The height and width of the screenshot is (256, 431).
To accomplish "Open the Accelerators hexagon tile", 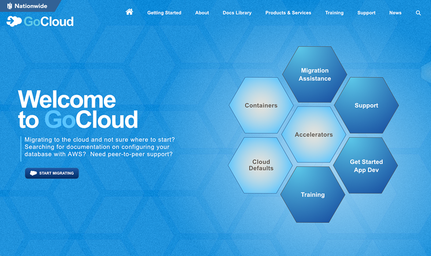I will 314,135.
